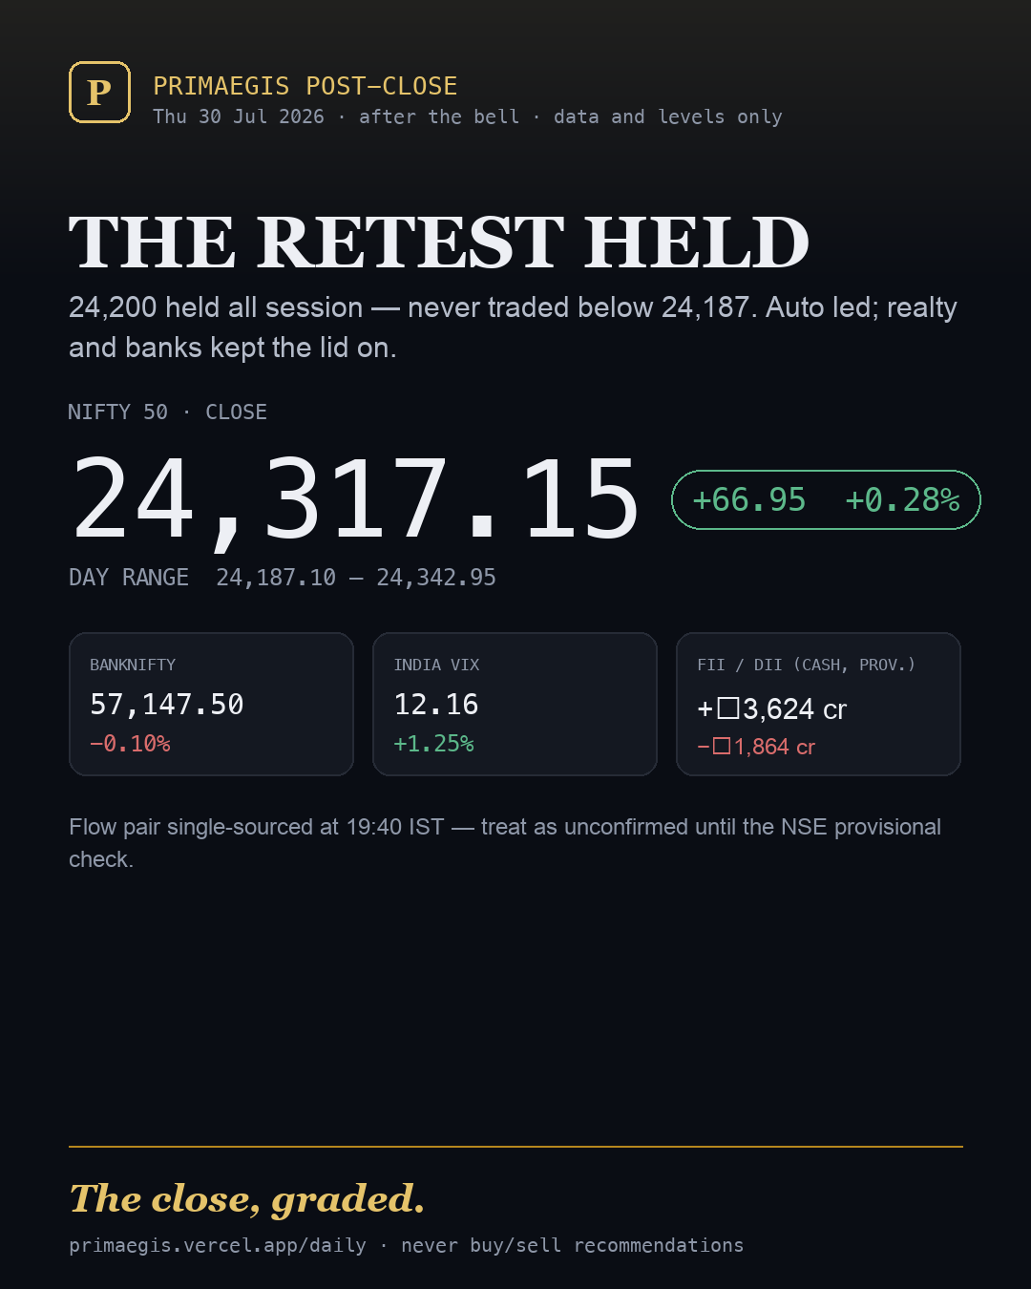Click the 24,317.15 closing value

355,499
